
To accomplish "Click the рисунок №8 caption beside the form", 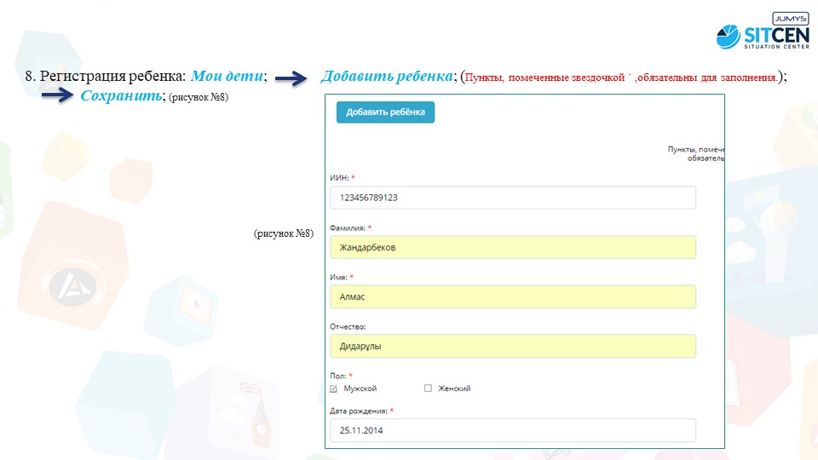I will click(283, 233).
